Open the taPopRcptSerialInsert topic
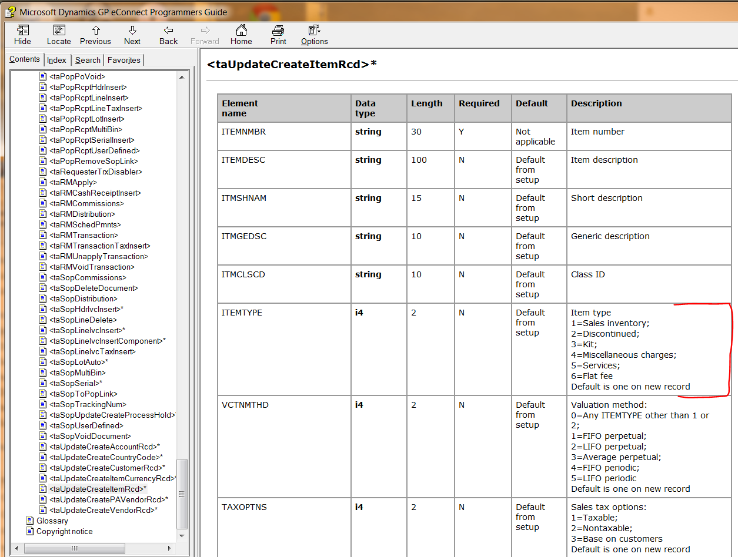The width and height of the screenshot is (738, 557). [x=92, y=140]
